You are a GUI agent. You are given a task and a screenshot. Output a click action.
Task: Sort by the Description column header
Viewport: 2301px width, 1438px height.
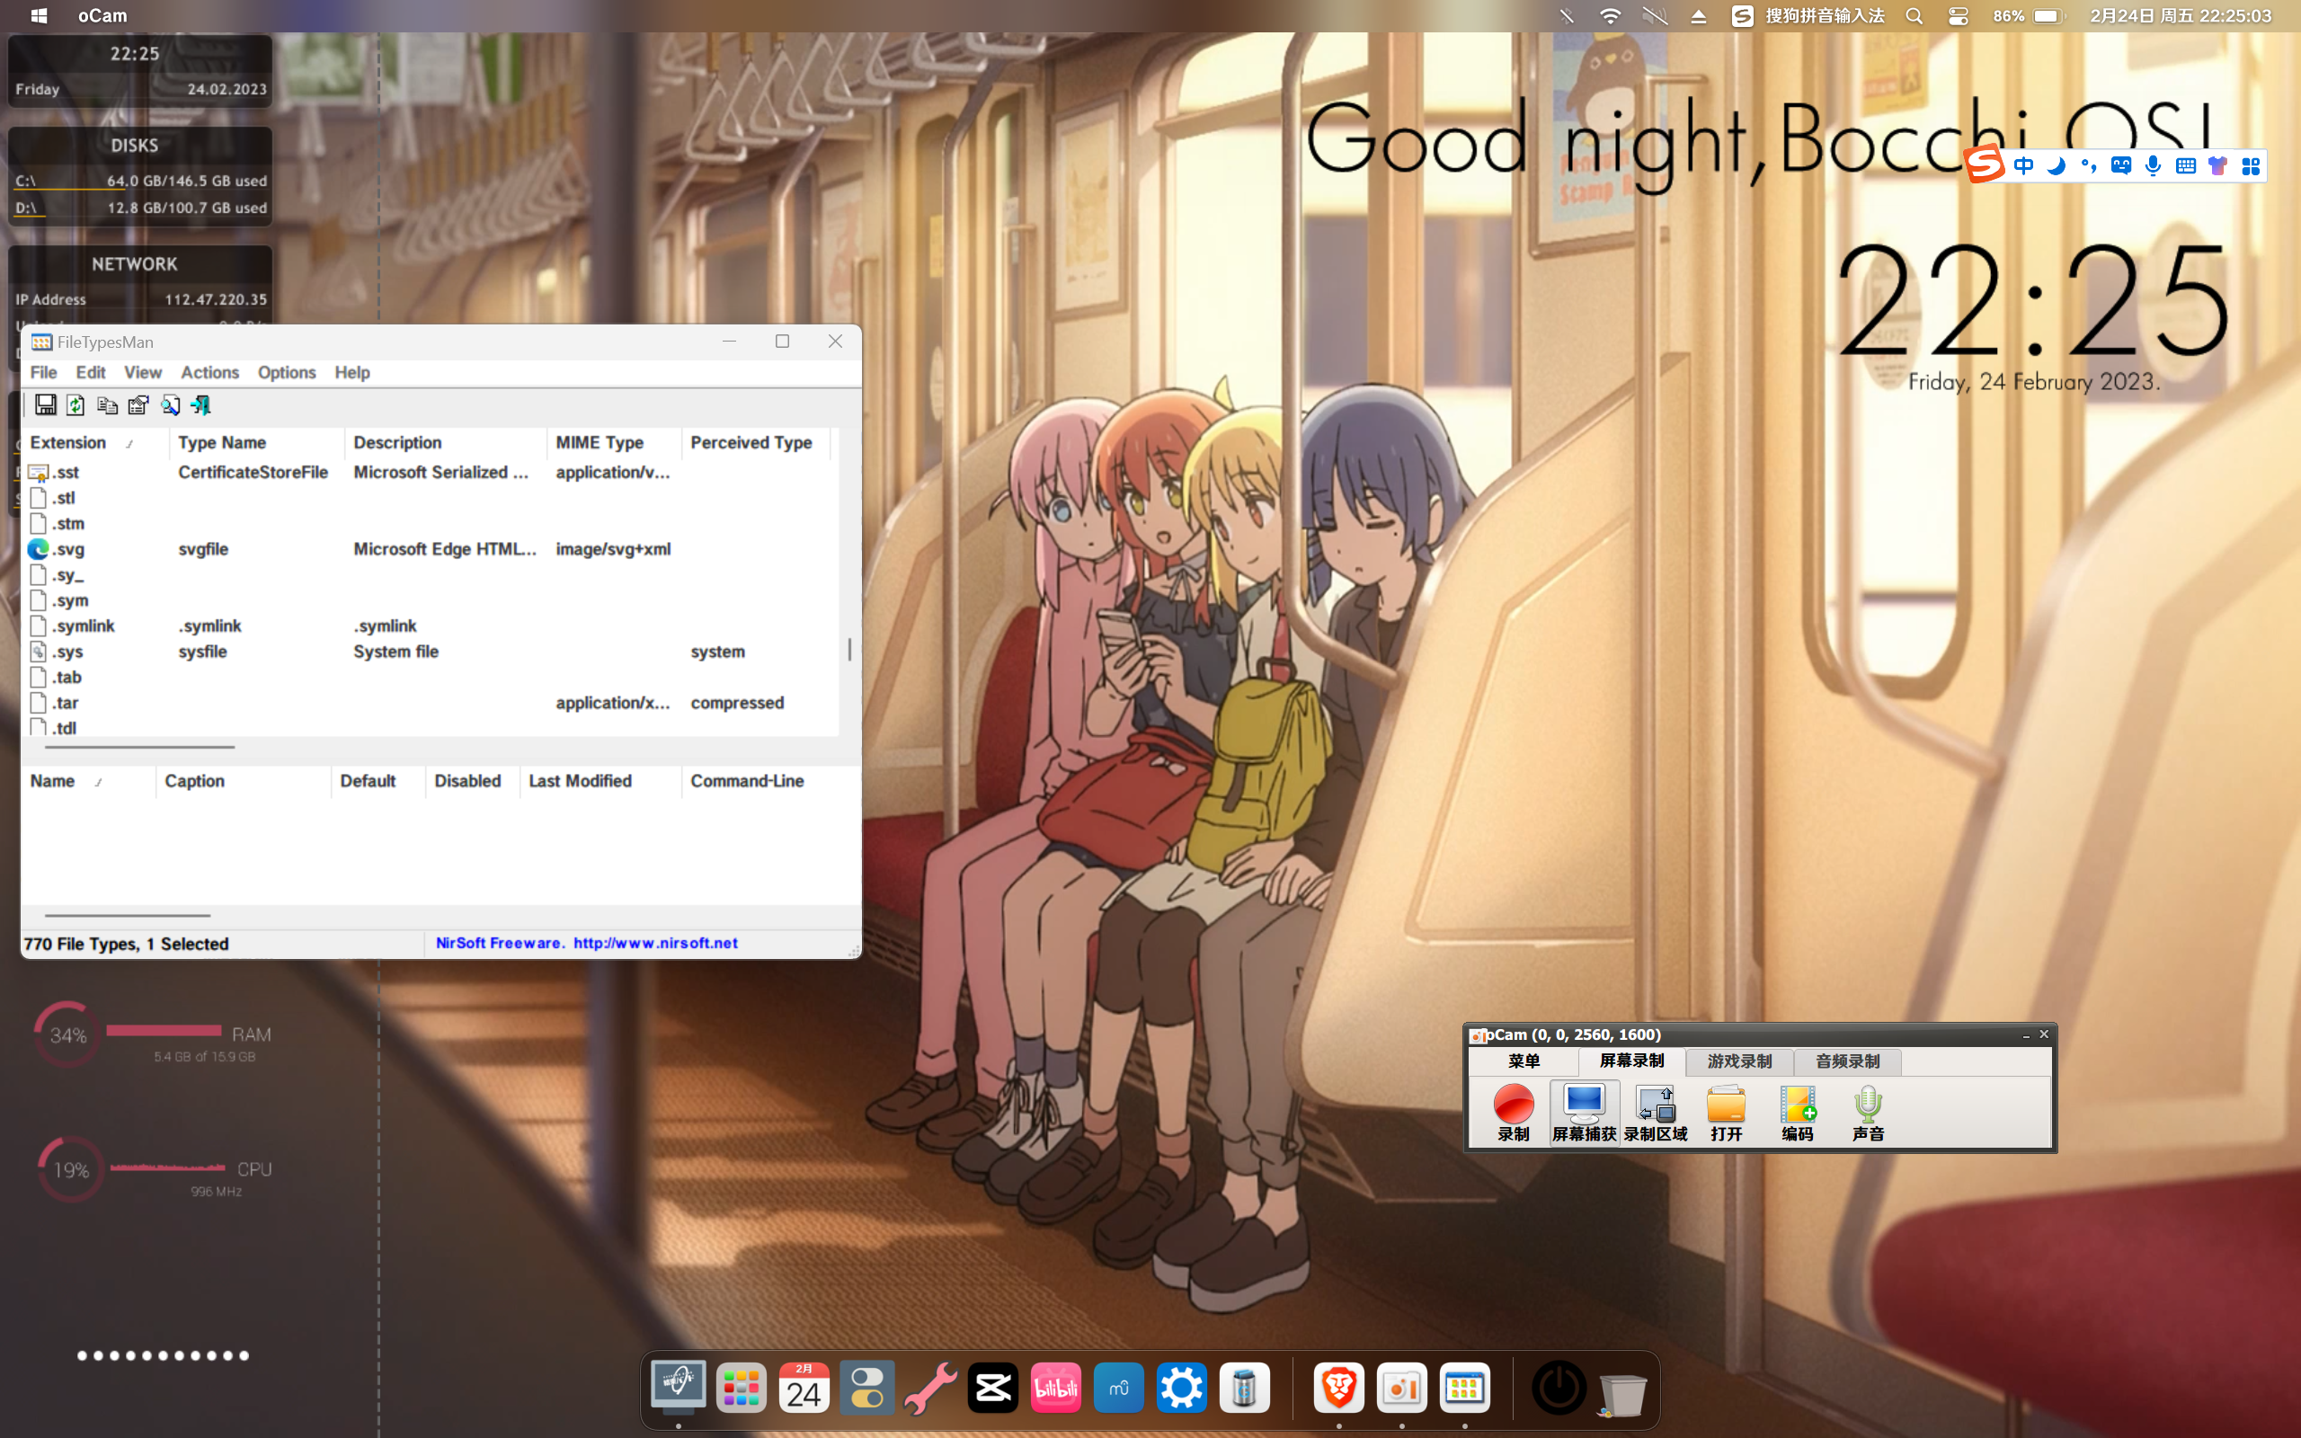click(x=446, y=442)
